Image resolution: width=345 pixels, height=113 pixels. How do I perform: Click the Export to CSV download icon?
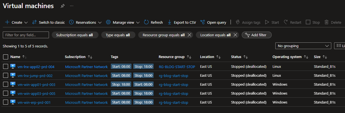[x=169, y=22]
